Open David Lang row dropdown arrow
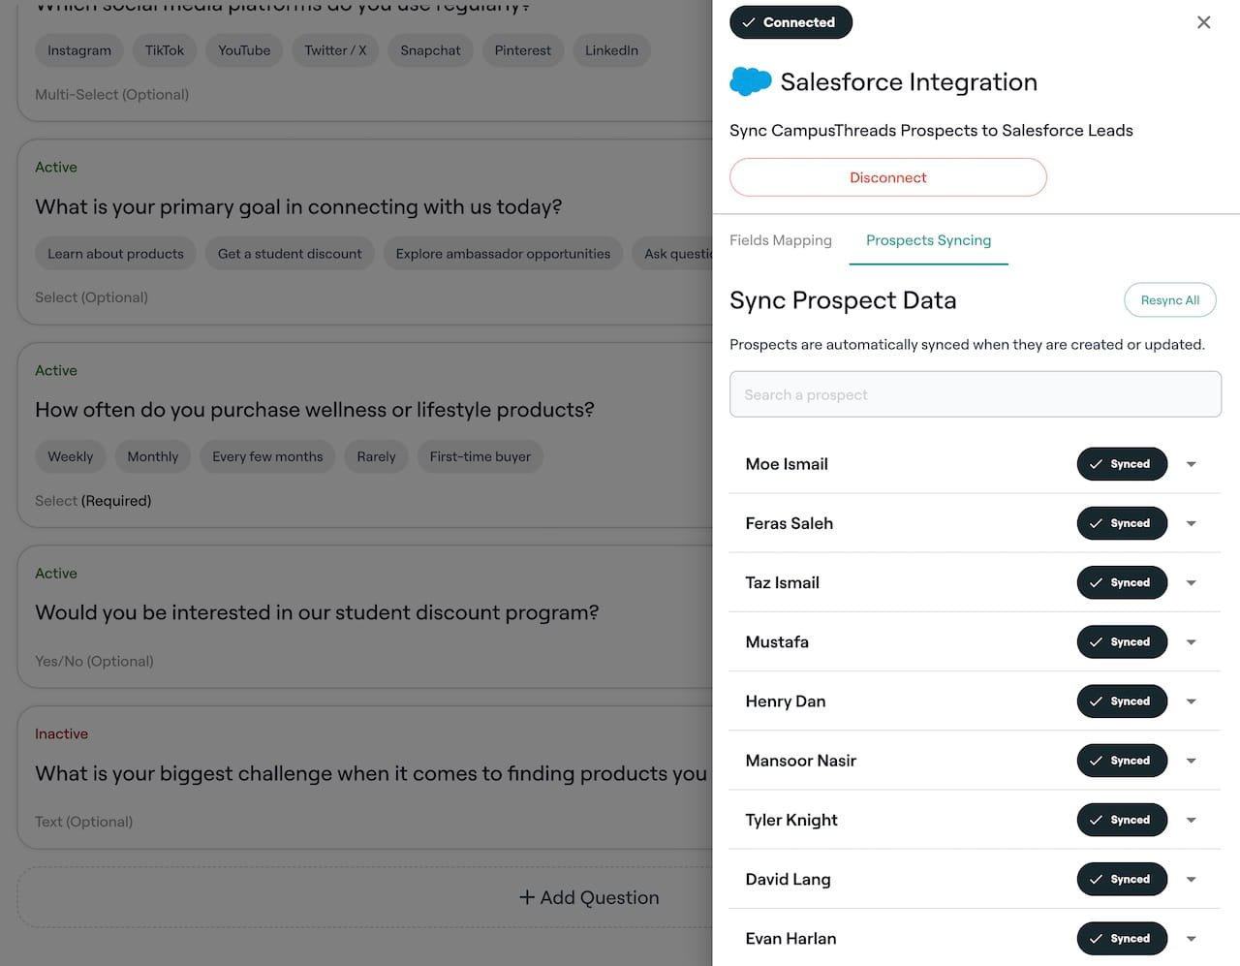This screenshot has height=966, width=1240. click(x=1191, y=880)
